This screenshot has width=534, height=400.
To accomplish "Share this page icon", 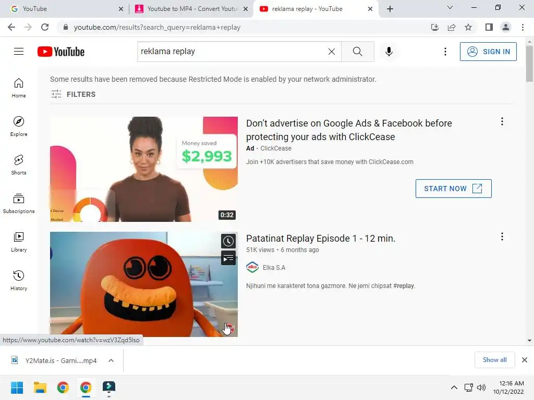I will coord(452,27).
